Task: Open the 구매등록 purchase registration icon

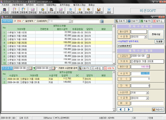Action: [x=15, y=11]
